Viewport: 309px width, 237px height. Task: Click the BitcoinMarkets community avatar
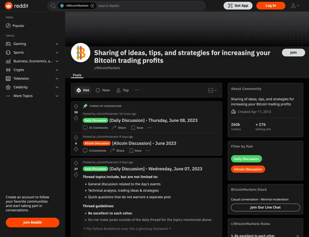pos(80,53)
